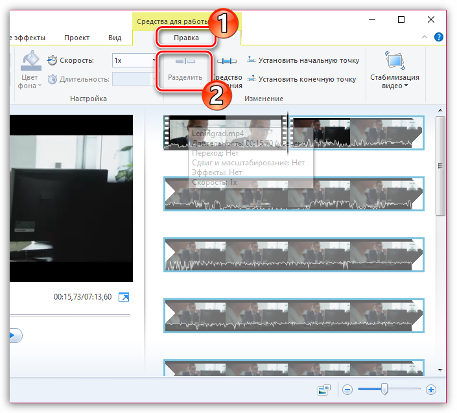
Task: Select the clip after the split cursor
Action: [x=357, y=133]
